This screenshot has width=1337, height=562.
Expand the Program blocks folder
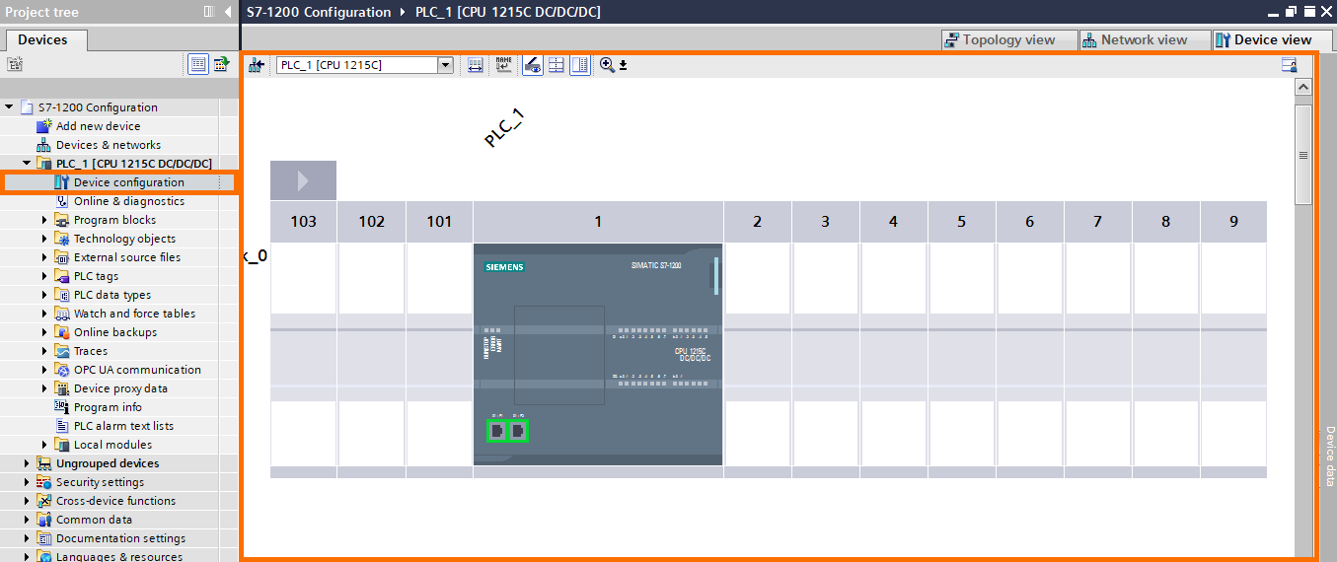(44, 220)
